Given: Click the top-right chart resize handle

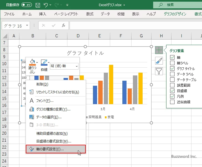Looking at the screenshot, I should pyautogui.click(x=151, y=46).
